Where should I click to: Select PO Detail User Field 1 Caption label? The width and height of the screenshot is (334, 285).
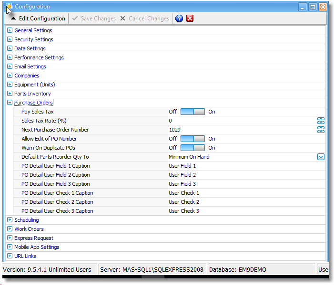[x=55, y=166]
